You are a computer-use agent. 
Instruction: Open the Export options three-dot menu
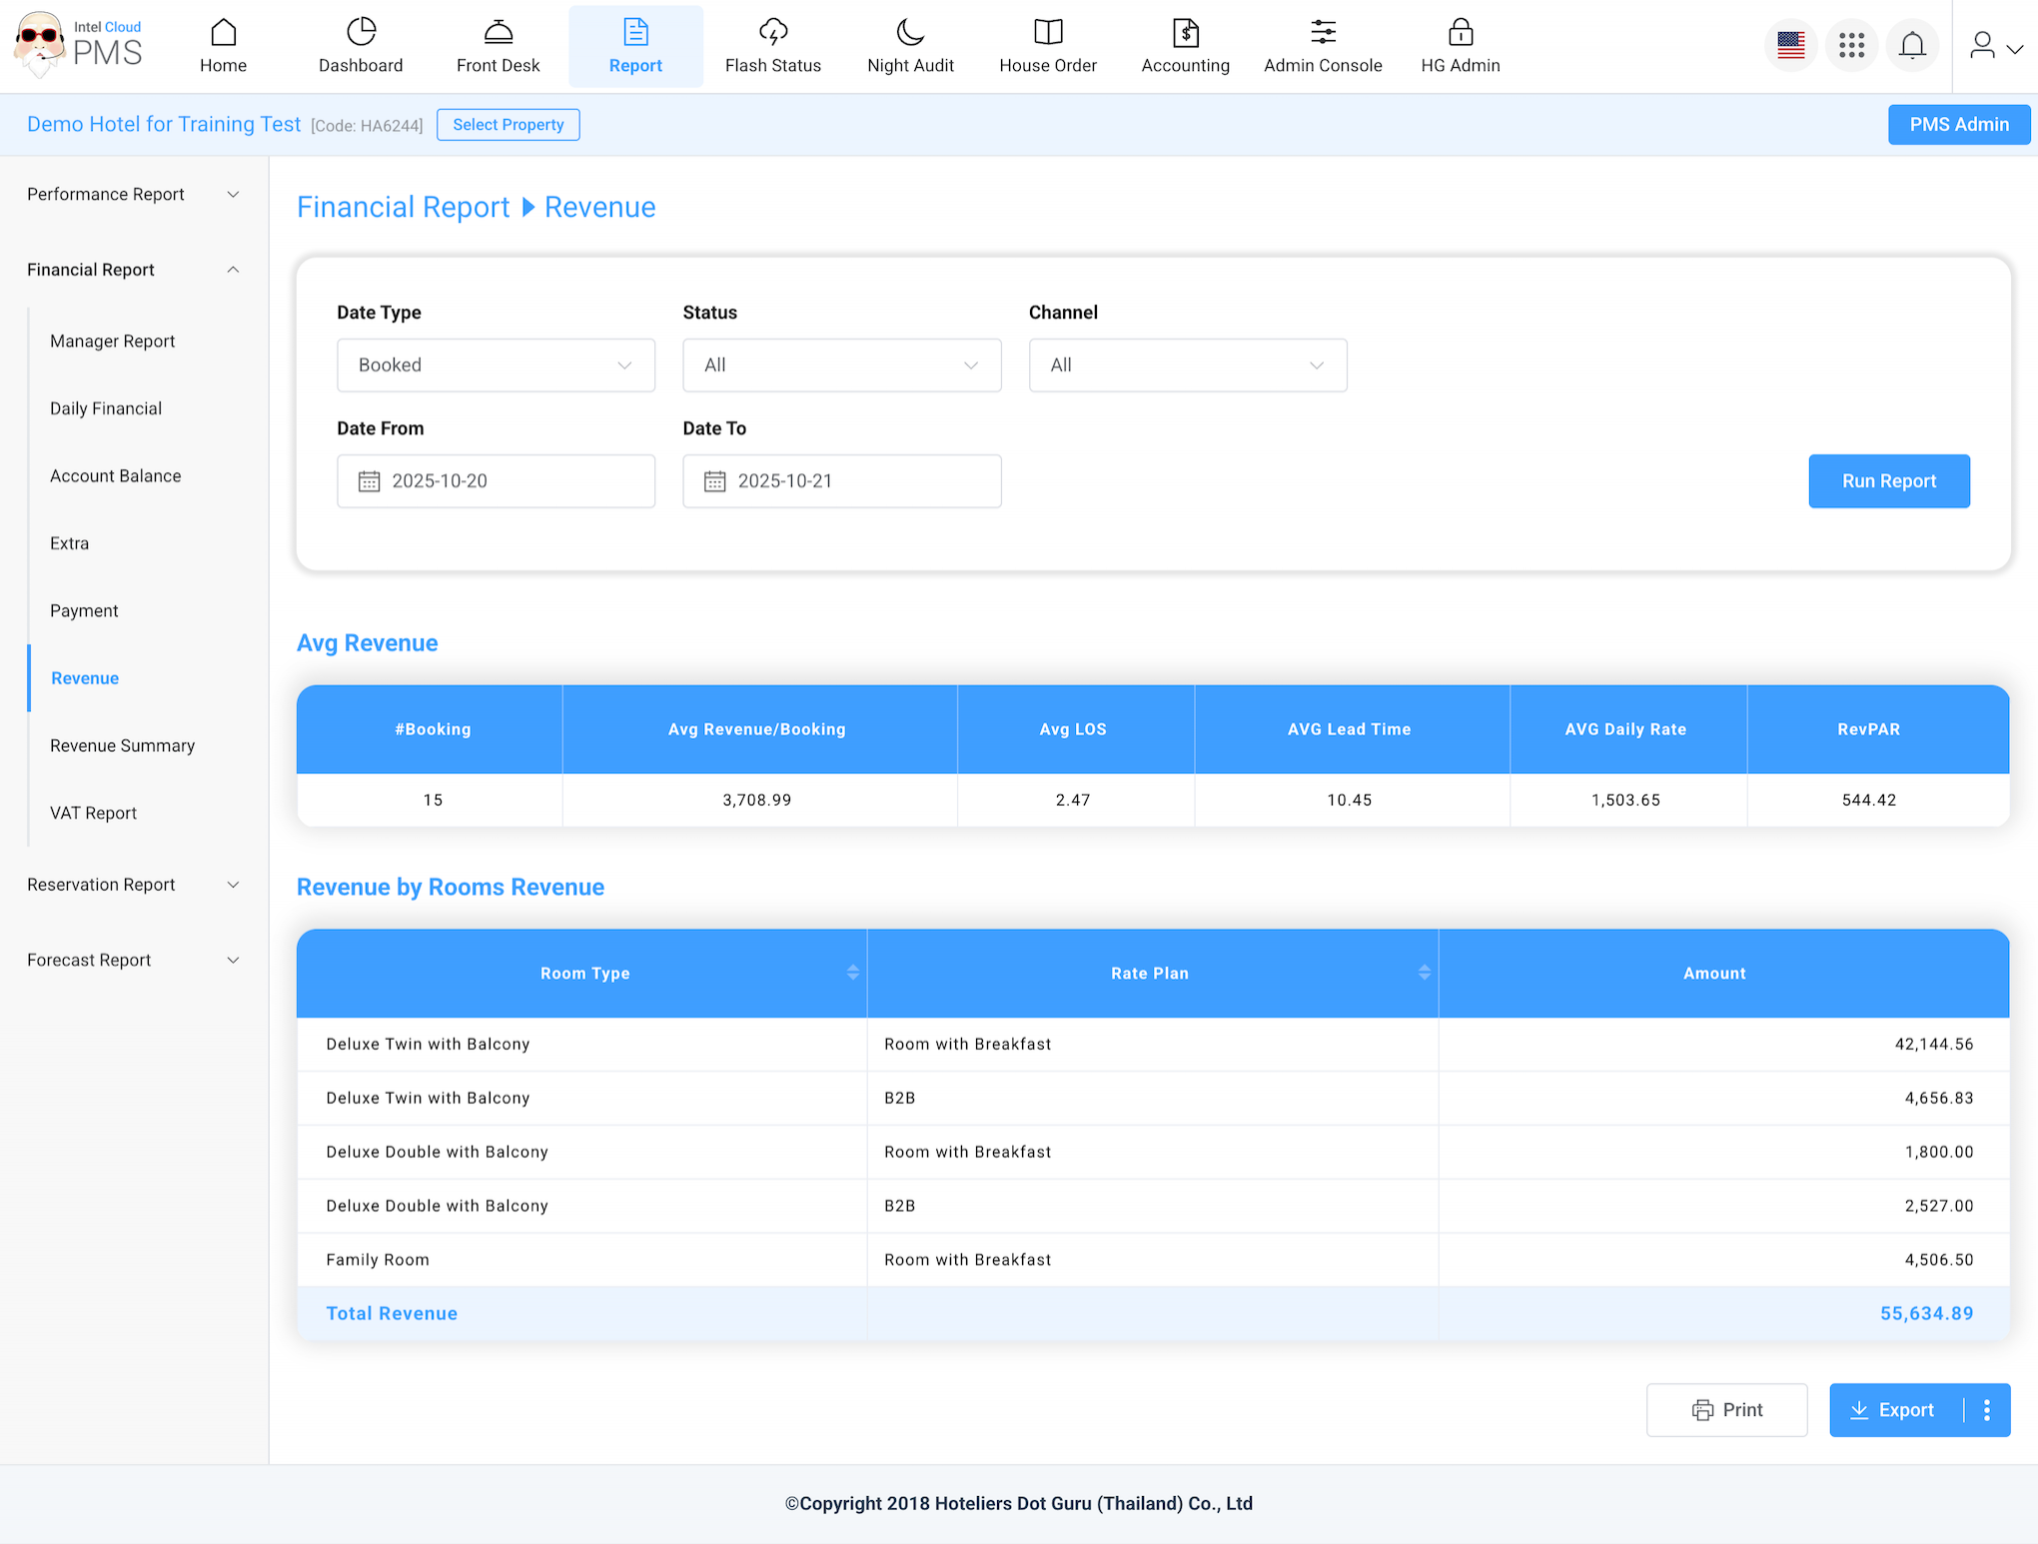click(x=1987, y=1409)
